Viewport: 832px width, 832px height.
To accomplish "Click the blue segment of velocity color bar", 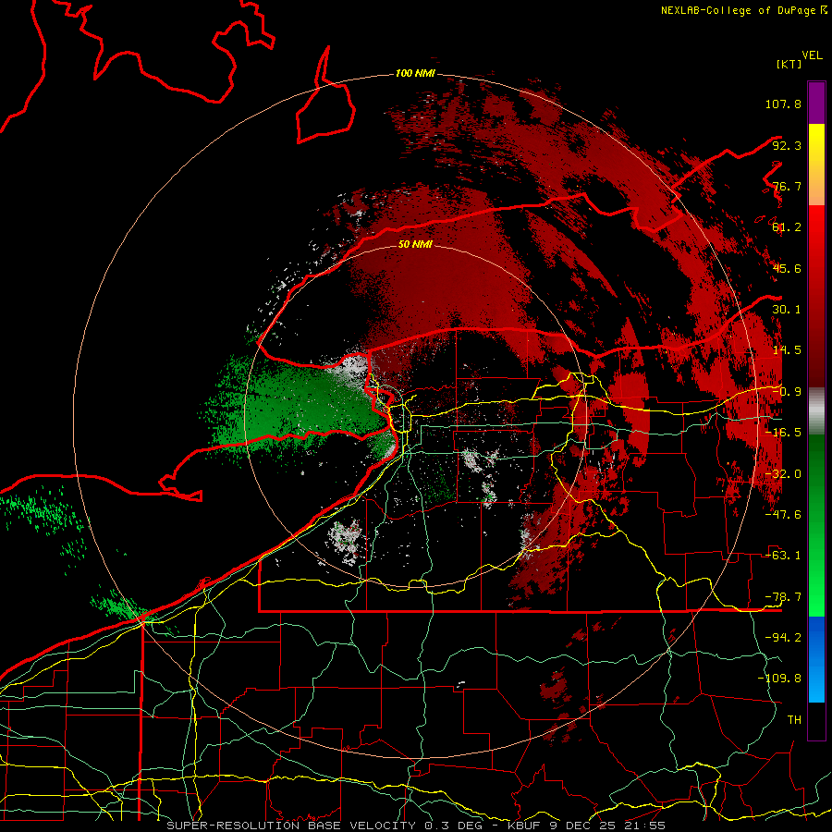I will [x=816, y=659].
